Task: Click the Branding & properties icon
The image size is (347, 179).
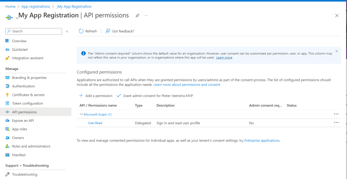Action: 7,78
